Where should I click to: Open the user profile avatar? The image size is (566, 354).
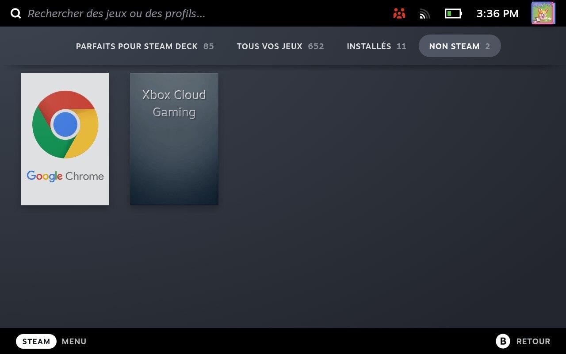click(543, 13)
